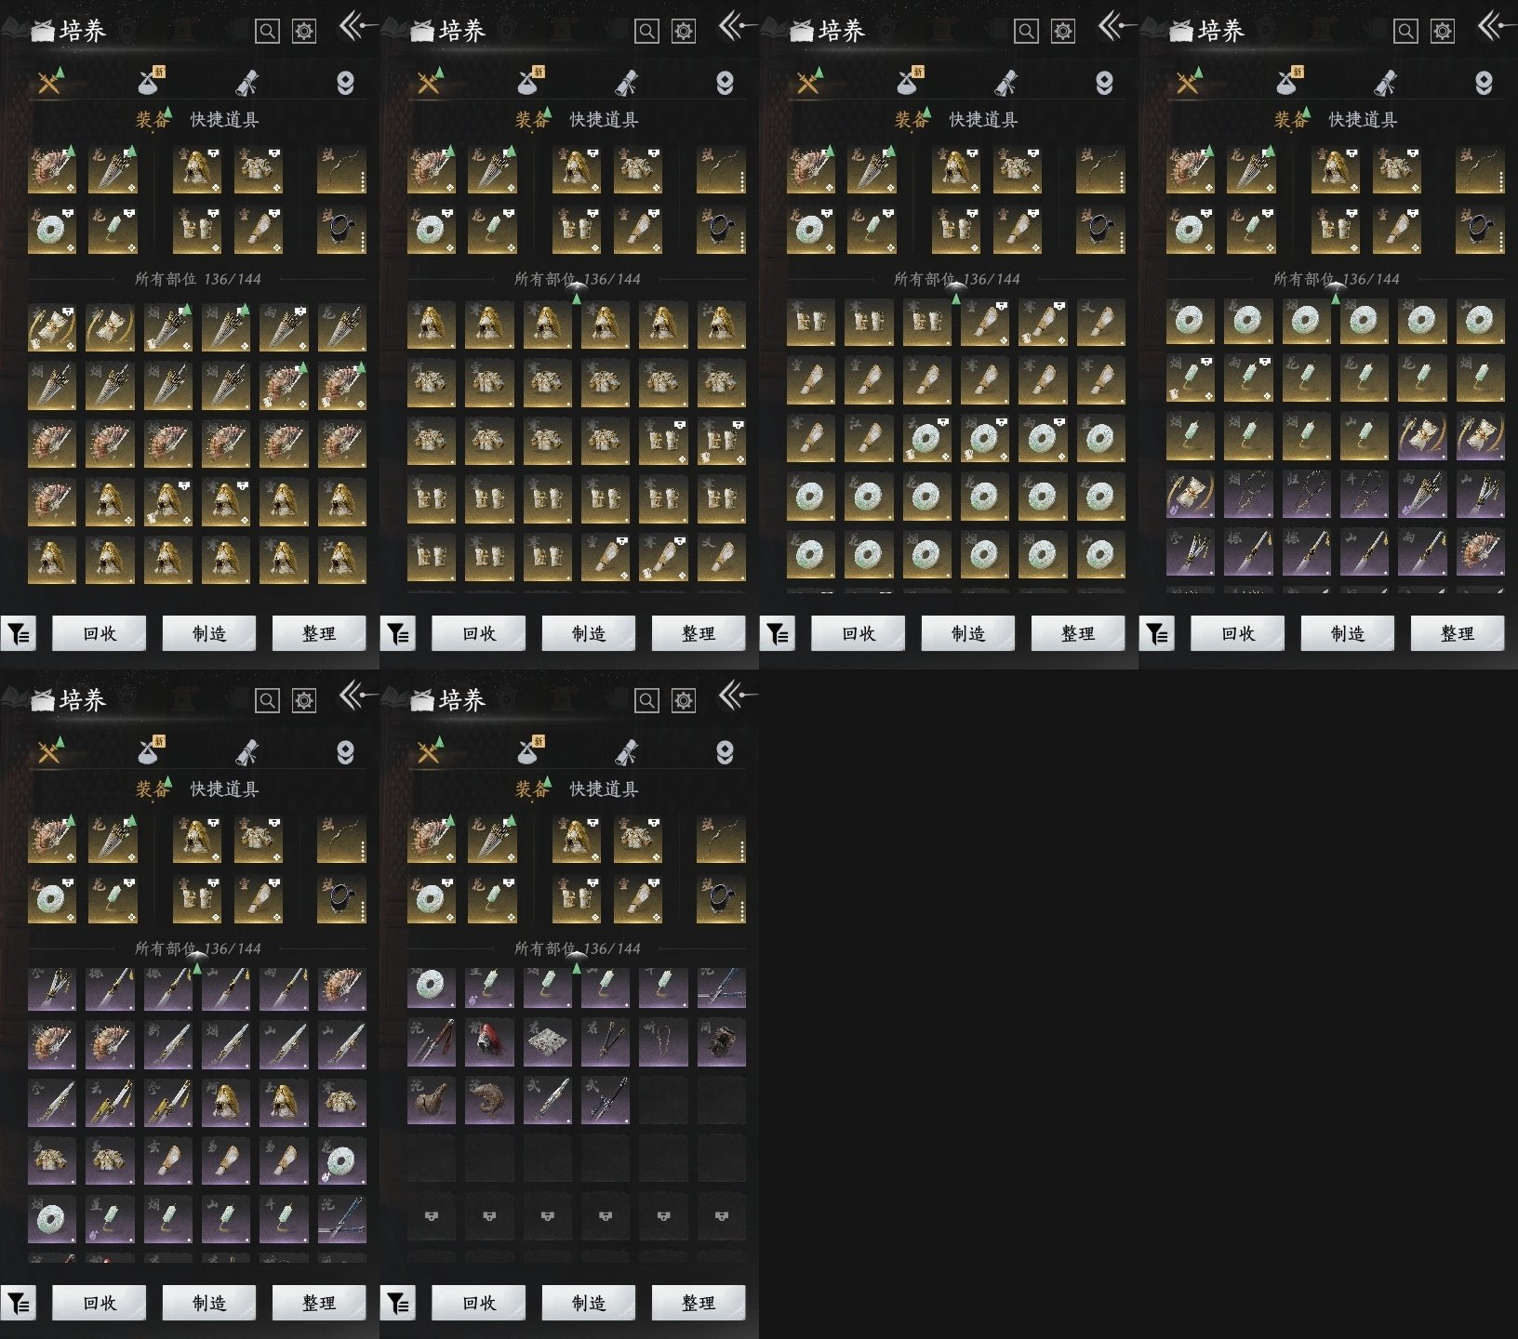Image resolution: width=1518 pixels, height=1339 pixels.
Task: Click 所有部位 136/144 label in top row second panel
Action: click(577, 279)
